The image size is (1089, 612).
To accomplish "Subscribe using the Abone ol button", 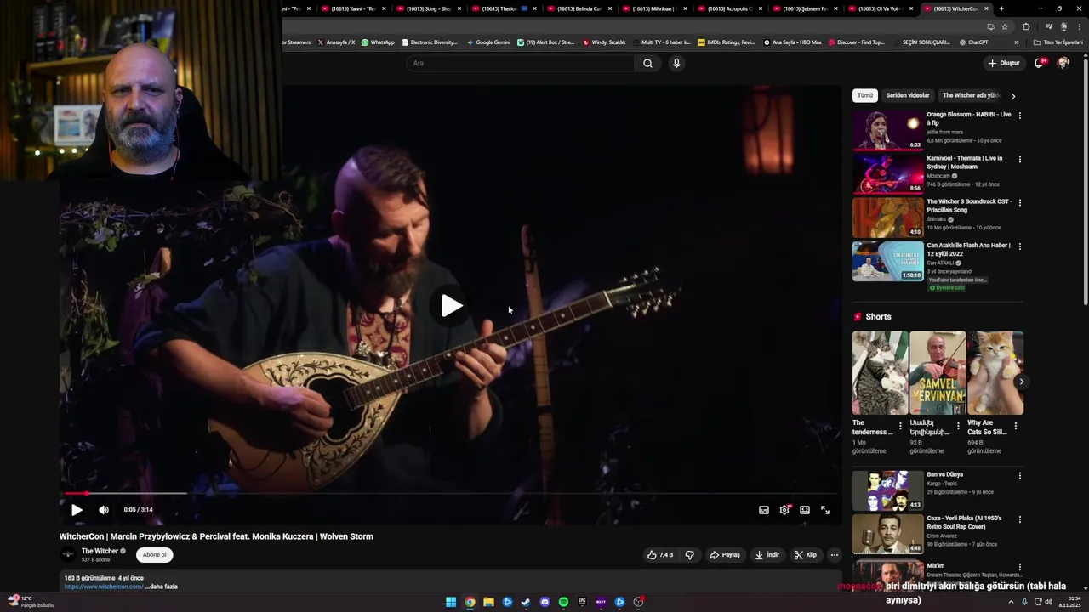I will [x=155, y=555].
